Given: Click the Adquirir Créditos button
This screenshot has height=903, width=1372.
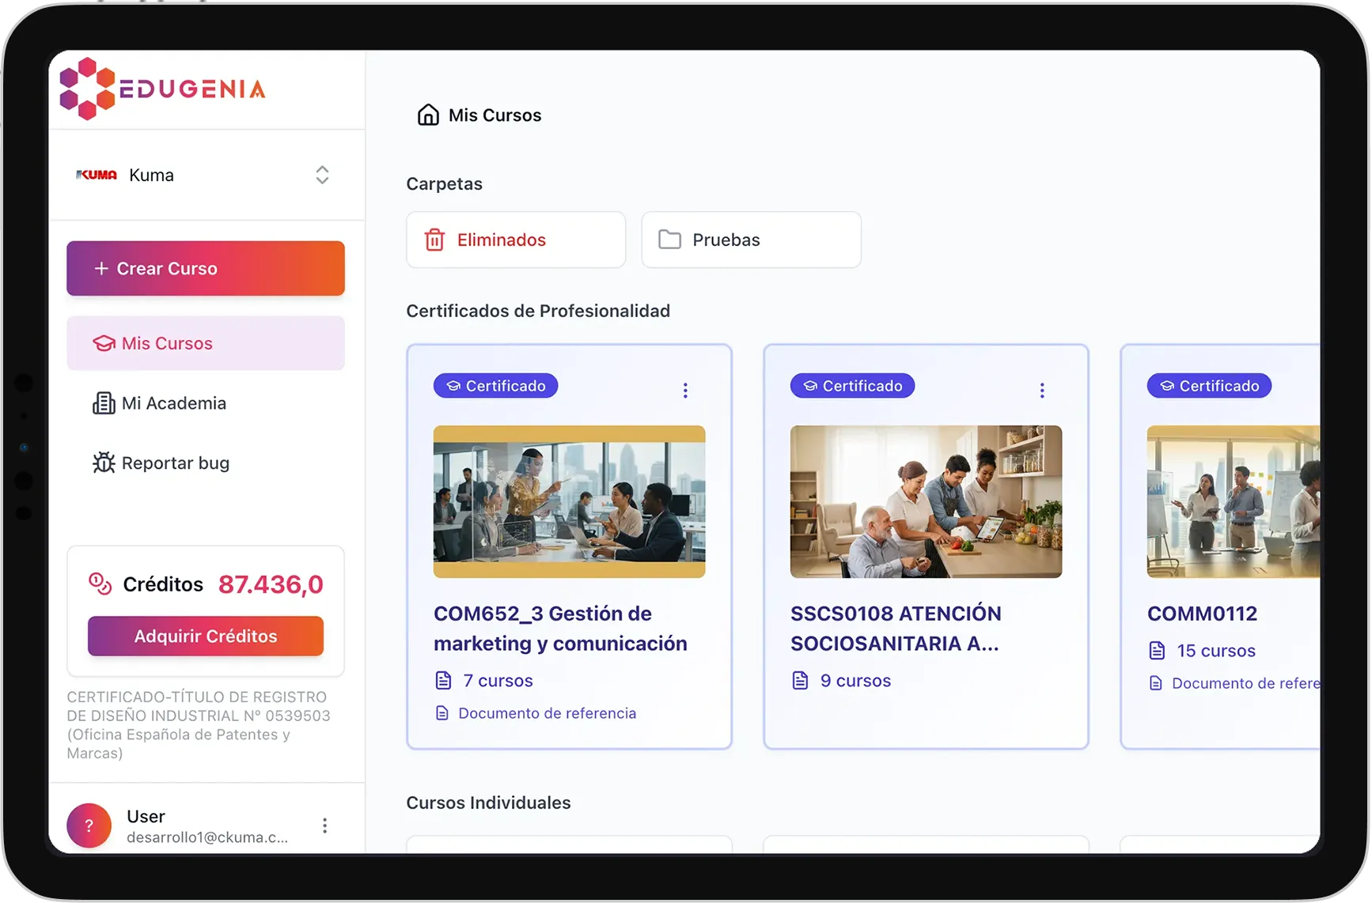Looking at the screenshot, I should 206,637.
